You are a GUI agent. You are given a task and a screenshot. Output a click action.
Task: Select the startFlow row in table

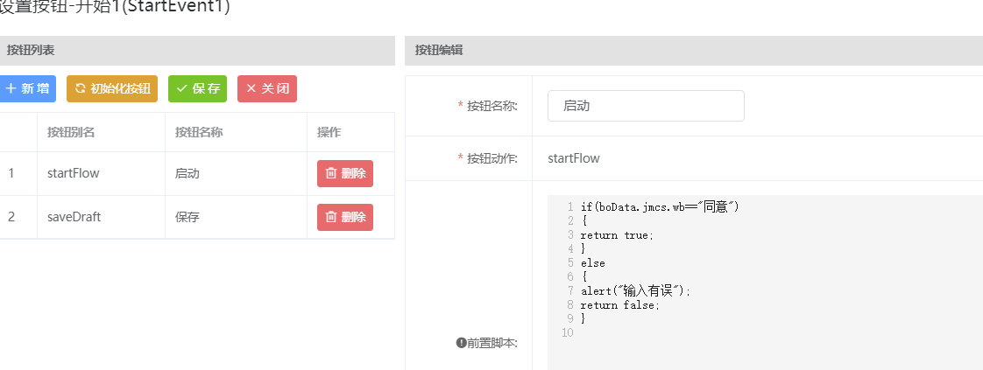click(x=74, y=173)
